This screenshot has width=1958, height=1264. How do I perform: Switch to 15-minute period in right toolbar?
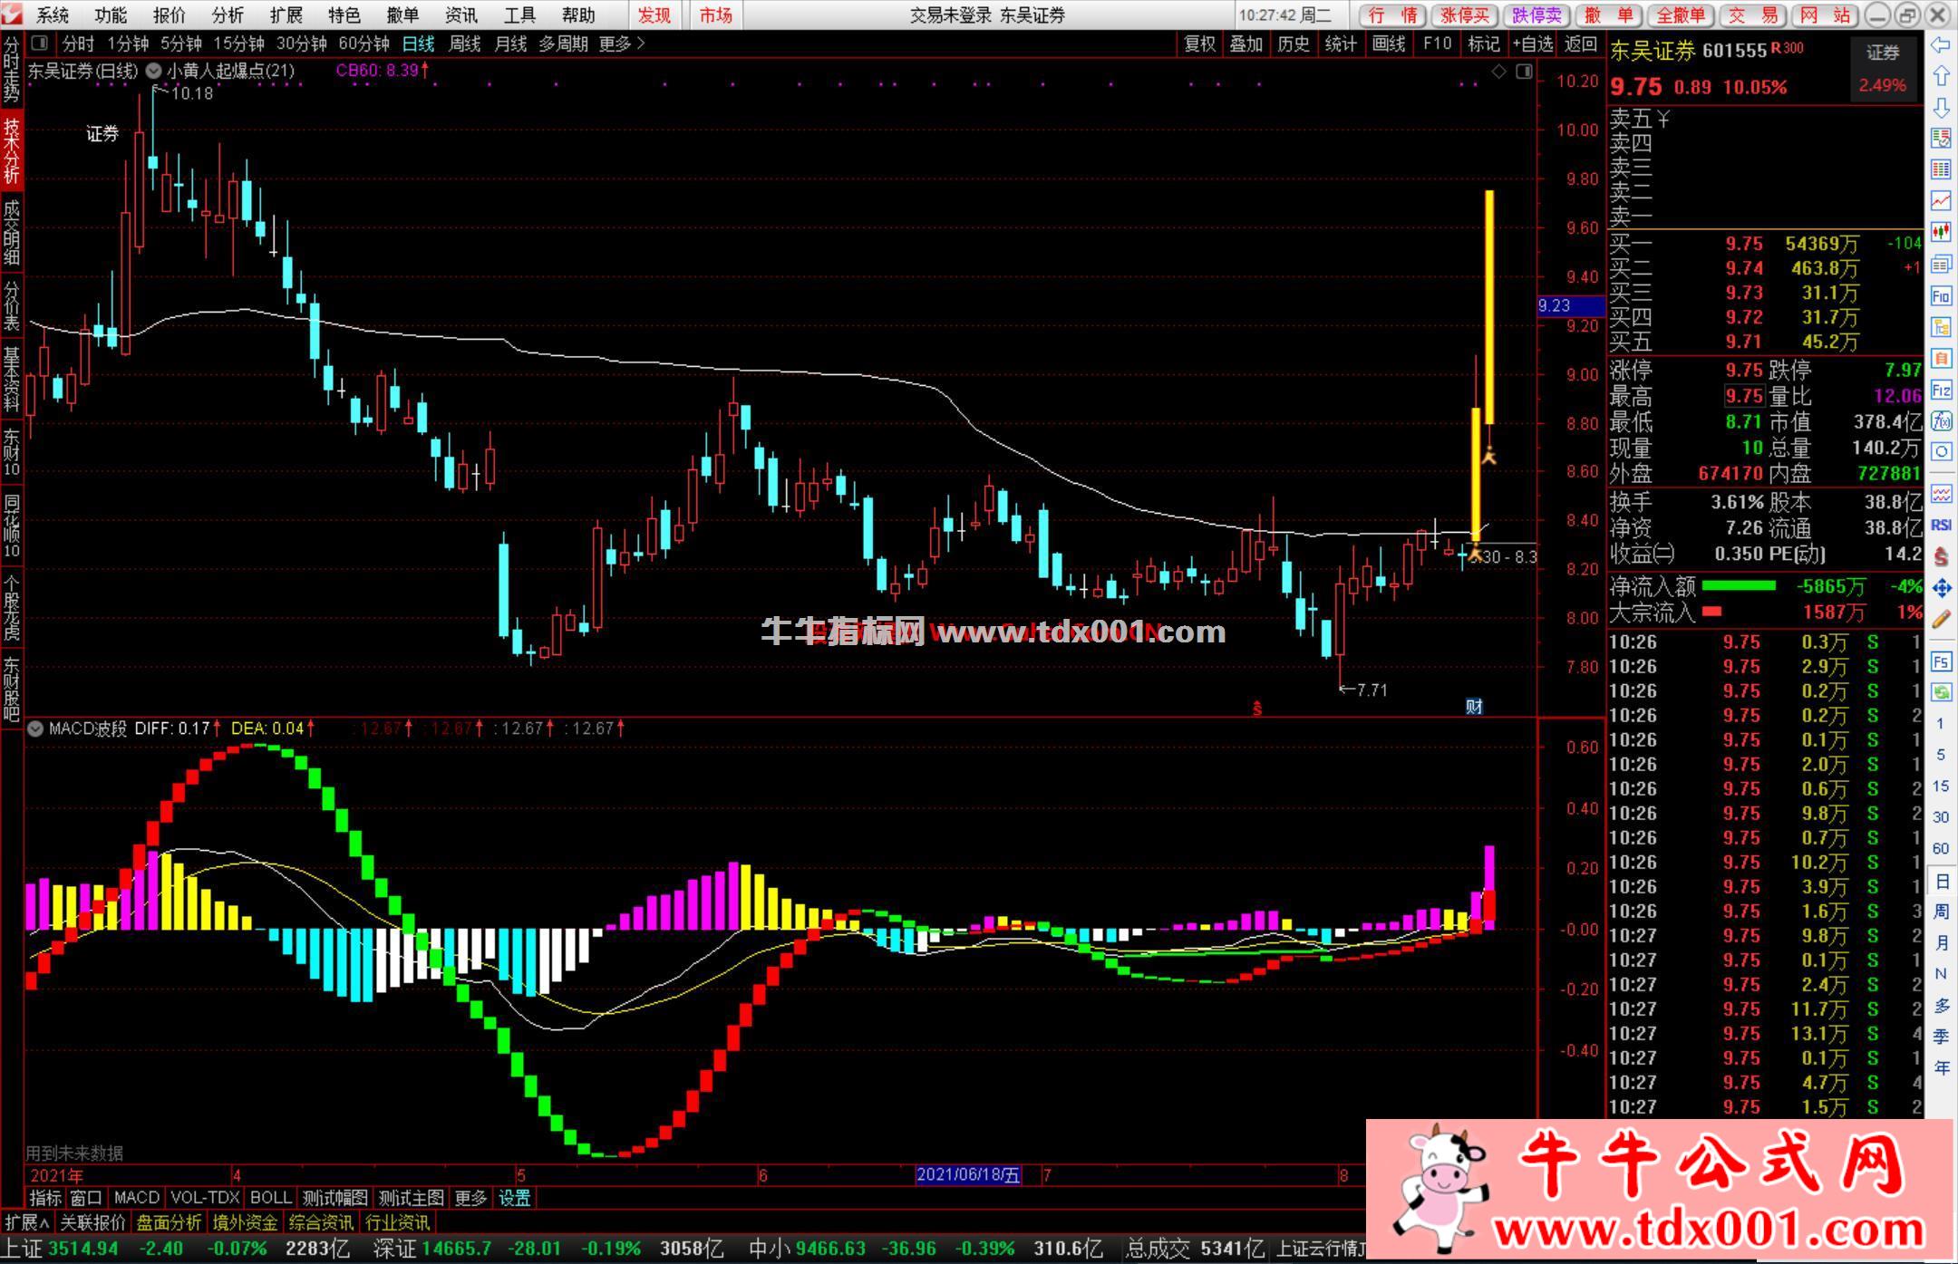pyautogui.click(x=1941, y=786)
